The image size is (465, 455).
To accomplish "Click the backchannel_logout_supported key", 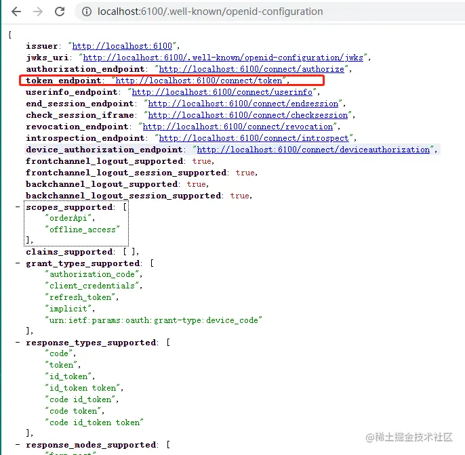I will click(x=102, y=185).
